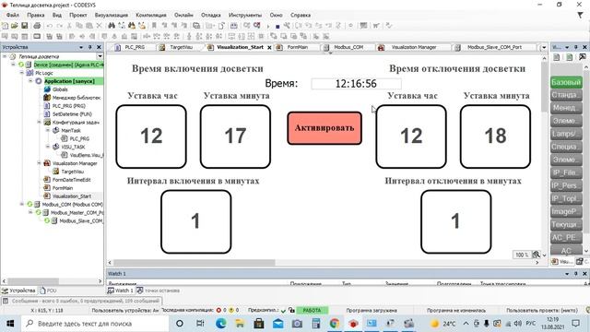Open the Устройства panel options dropdown arrow
590x332 pixels.
[x=81, y=47]
